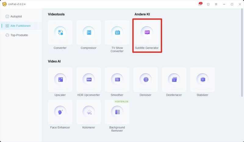244x142 pixels.
Task: Launch the Kolorierer tool
Action: tap(88, 112)
